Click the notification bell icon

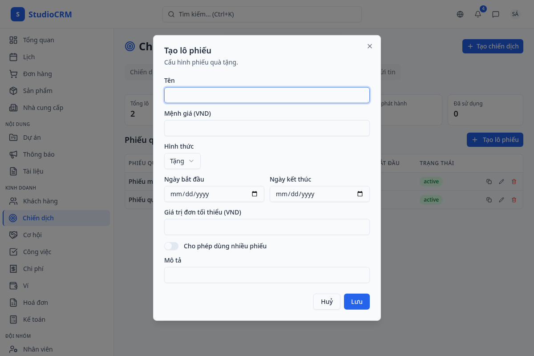[x=478, y=14]
